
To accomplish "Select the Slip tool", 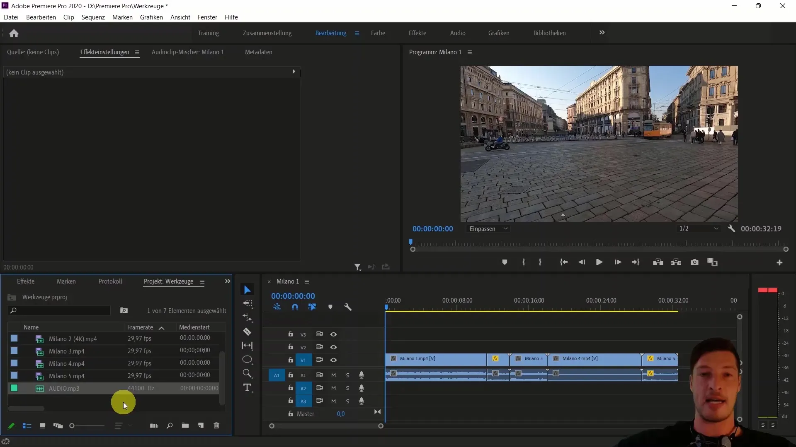I will (248, 346).
